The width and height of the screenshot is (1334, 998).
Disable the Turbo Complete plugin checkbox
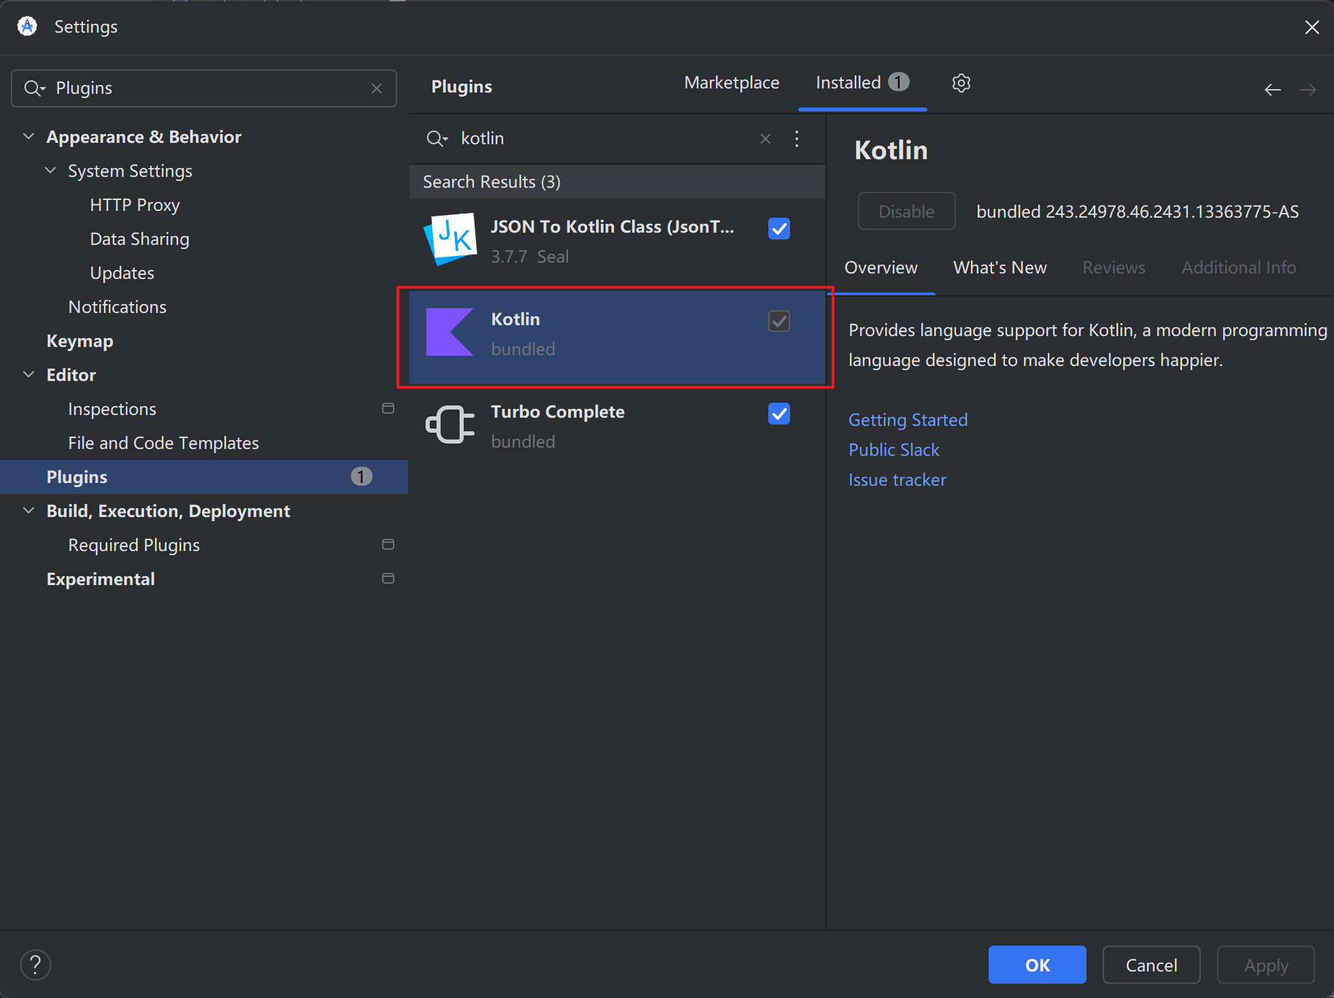779,414
